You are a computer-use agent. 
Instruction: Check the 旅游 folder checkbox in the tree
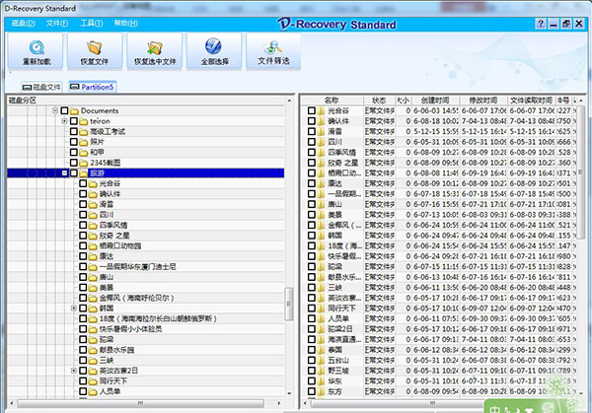74,172
